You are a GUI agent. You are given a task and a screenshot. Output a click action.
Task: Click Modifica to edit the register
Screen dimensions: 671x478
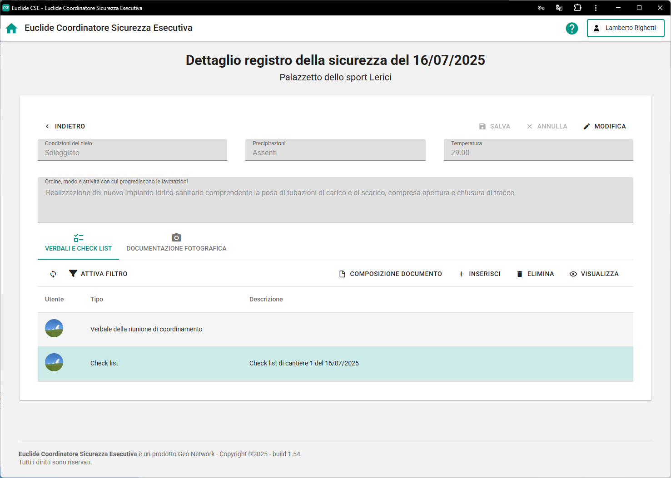click(x=605, y=126)
